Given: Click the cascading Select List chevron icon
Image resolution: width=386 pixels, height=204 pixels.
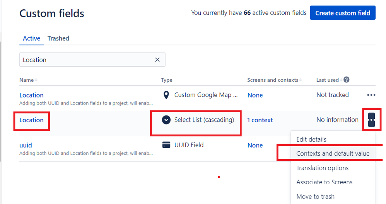Looking at the screenshot, I should coord(166,120).
